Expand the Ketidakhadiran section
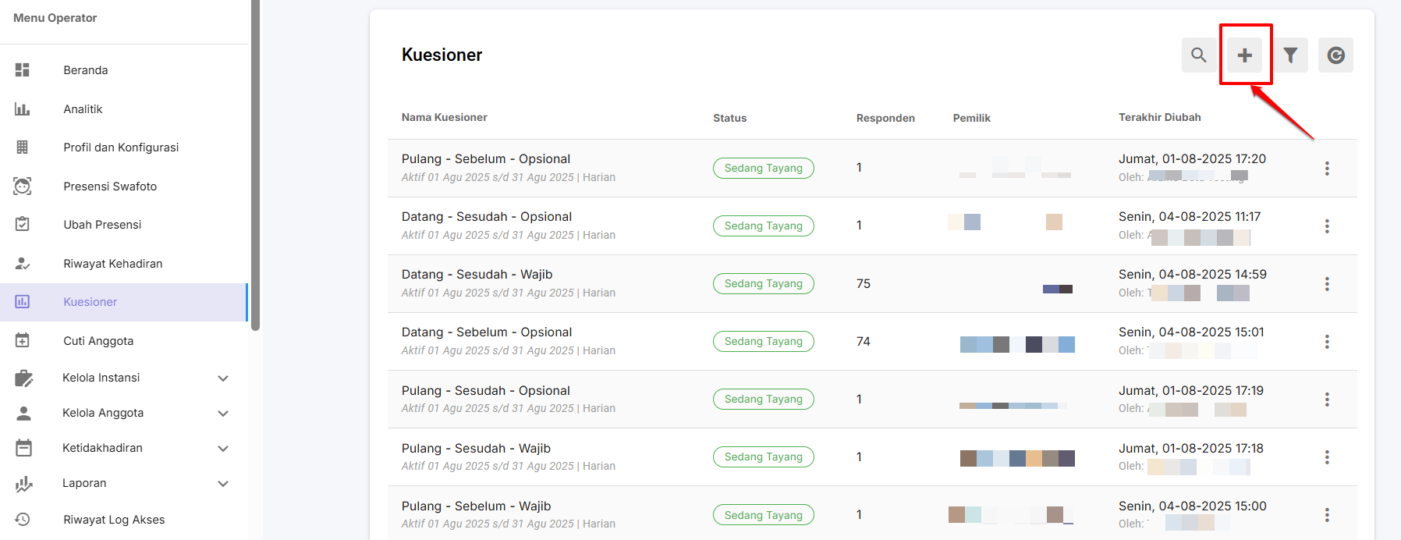 coord(223,449)
